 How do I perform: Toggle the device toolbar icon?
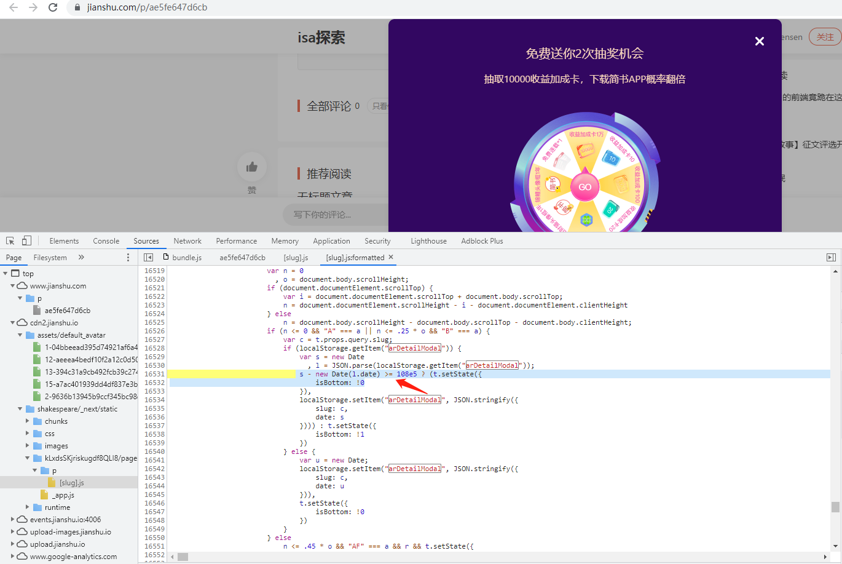coord(26,241)
